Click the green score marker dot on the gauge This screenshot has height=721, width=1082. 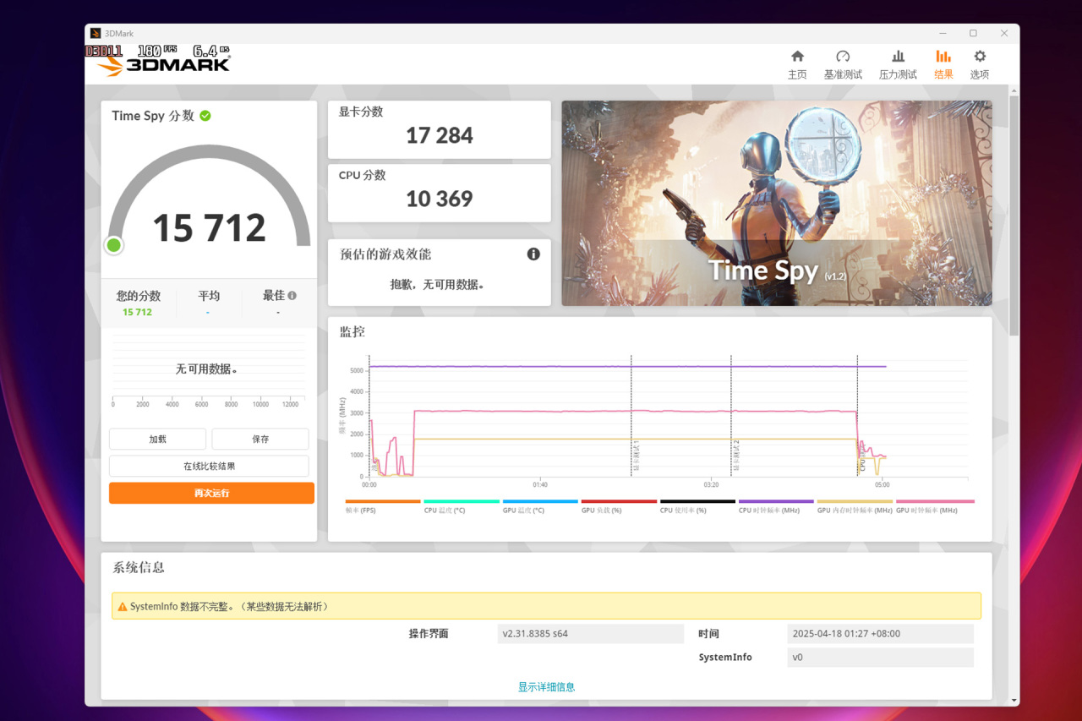(x=114, y=245)
